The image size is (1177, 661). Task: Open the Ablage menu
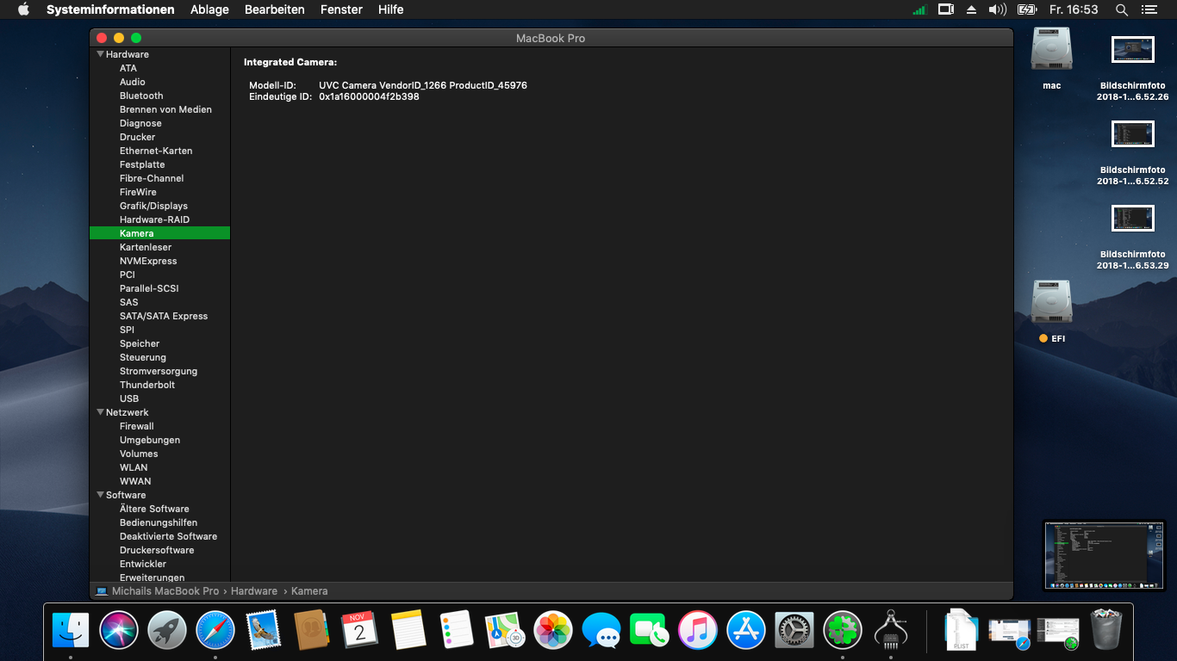point(209,9)
